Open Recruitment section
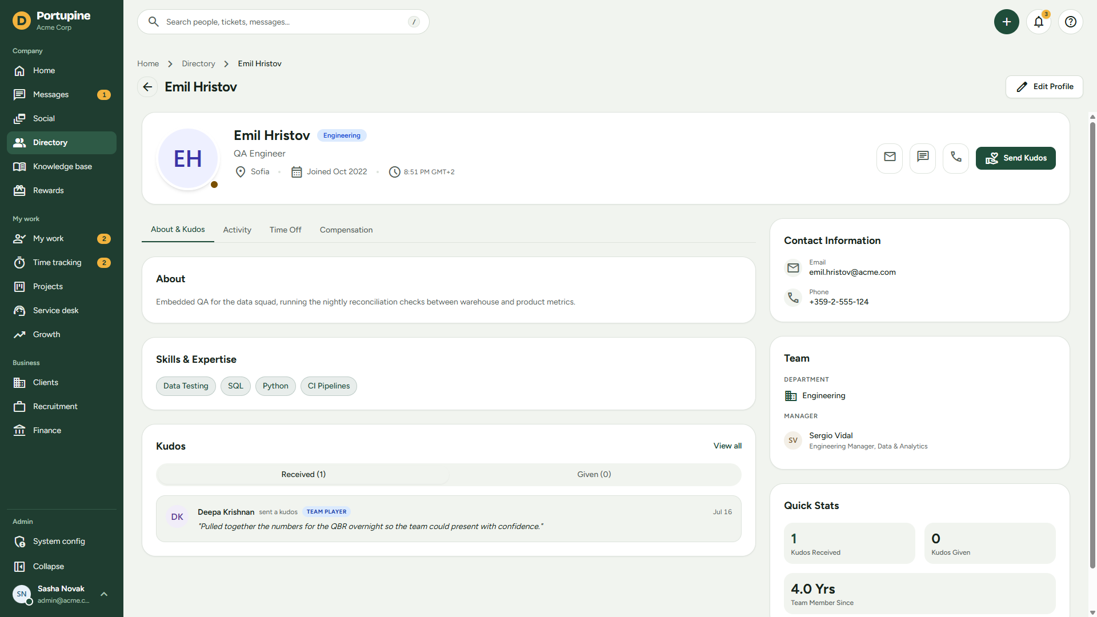The width and height of the screenshot is (1097, 617). pyautogui.click(x=62, y=407)
